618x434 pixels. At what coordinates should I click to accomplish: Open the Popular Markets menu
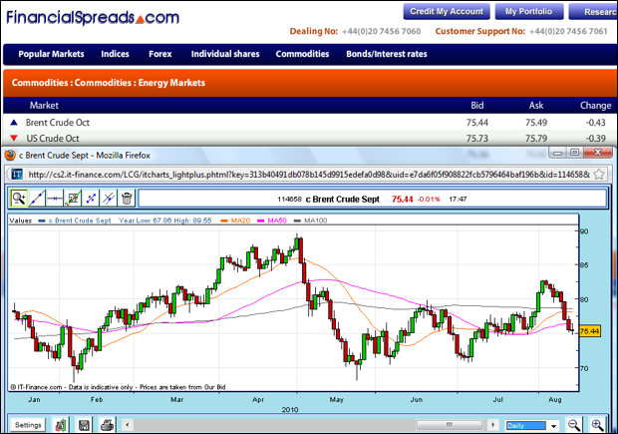(51, 54)
